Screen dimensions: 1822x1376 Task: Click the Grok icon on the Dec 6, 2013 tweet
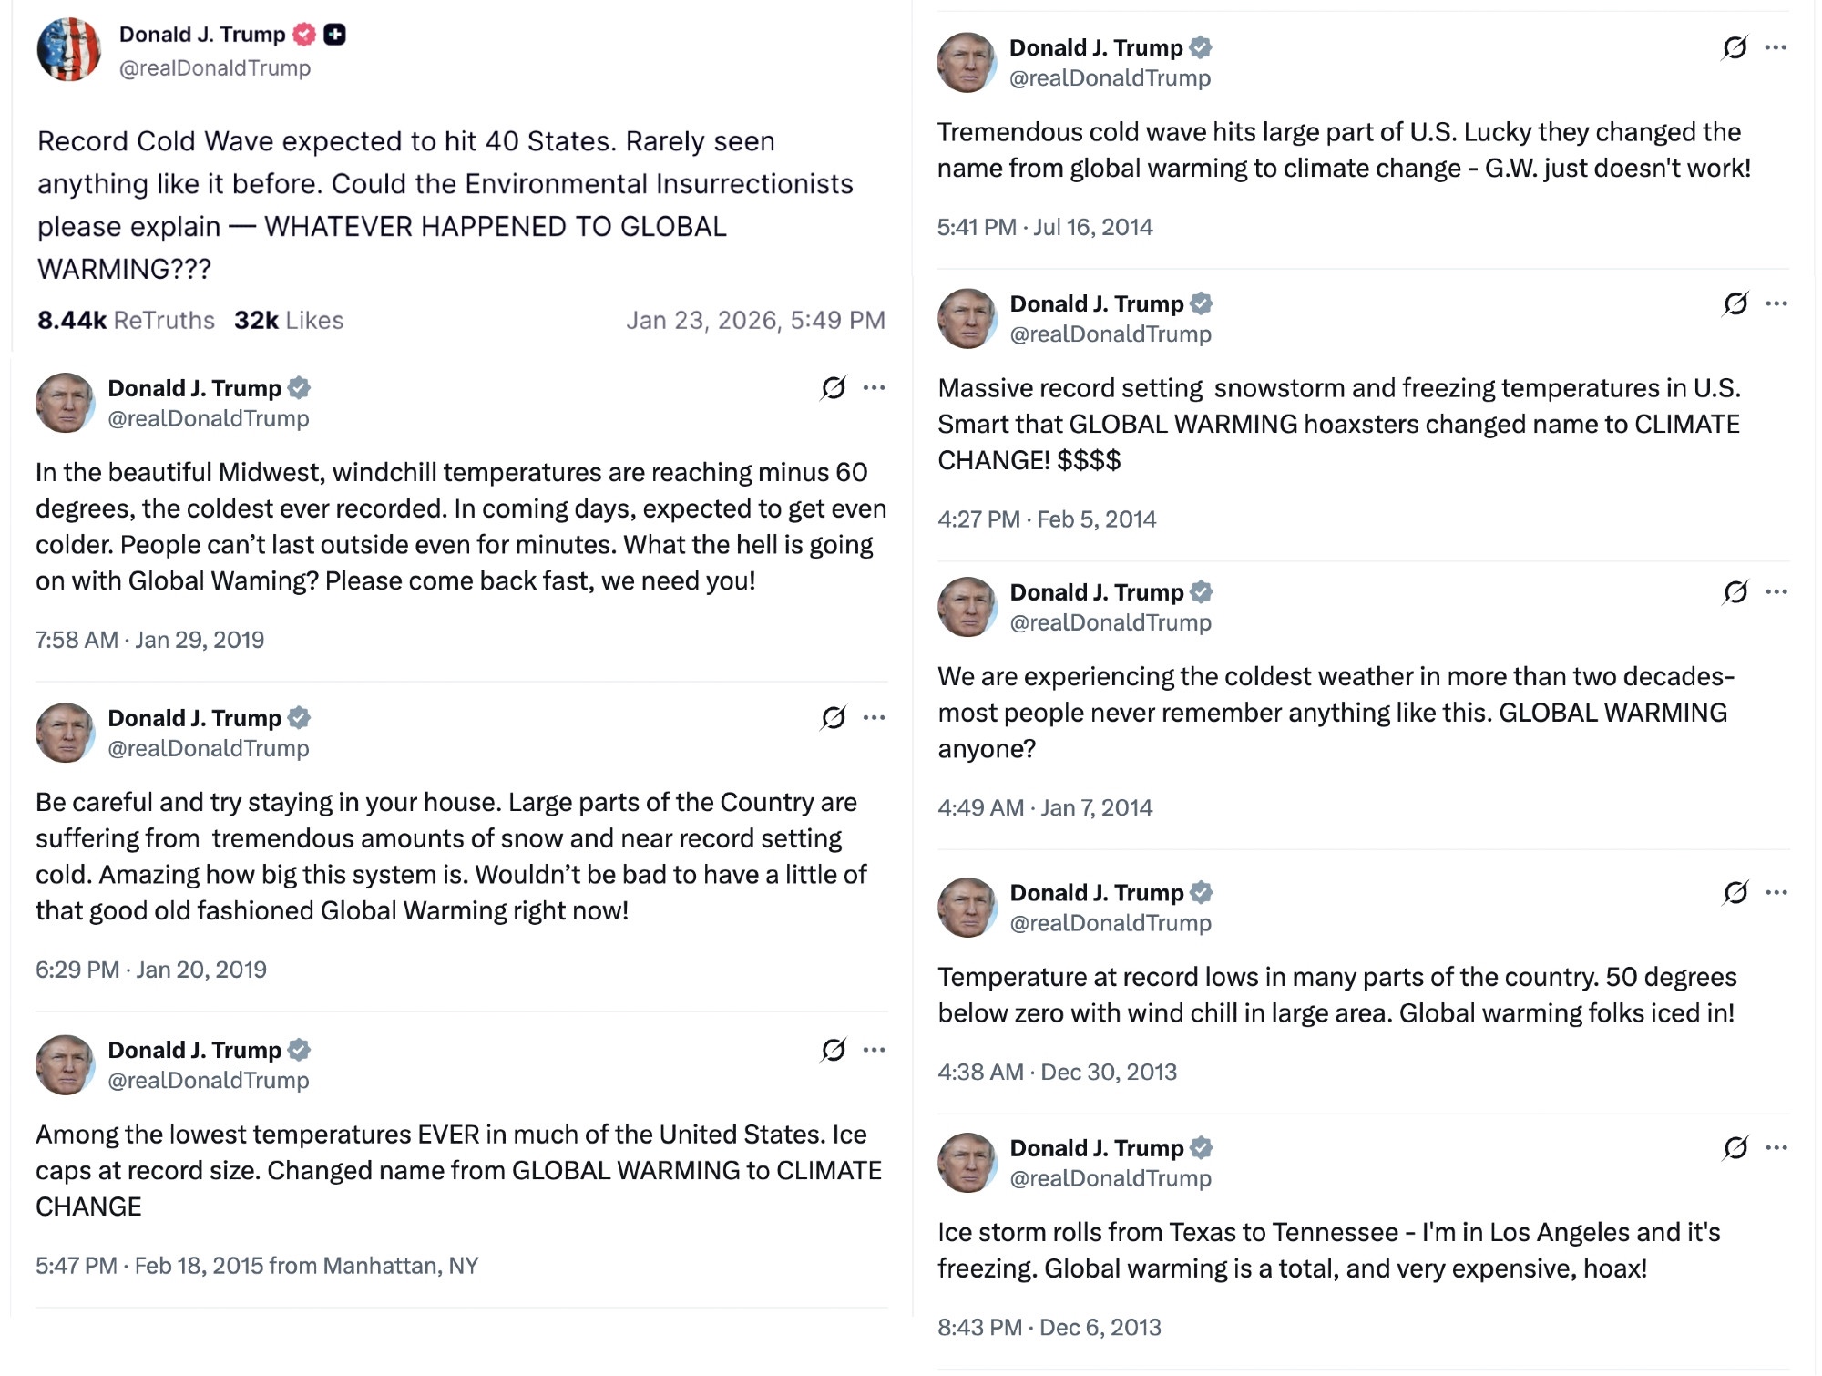[1736, 1147]
